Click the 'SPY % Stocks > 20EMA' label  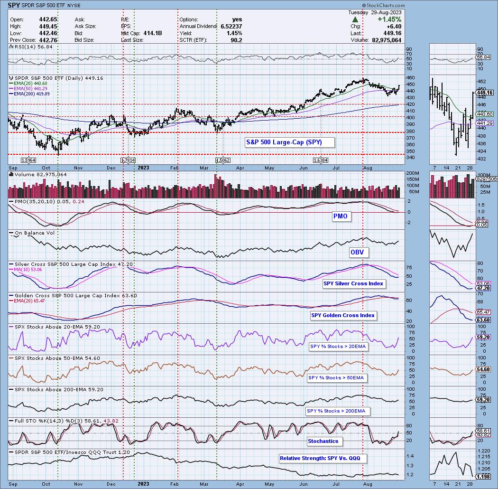(x=338, y=346)
